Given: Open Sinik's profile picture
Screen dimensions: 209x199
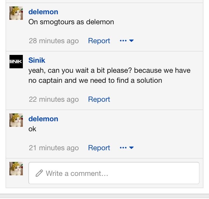Looking at the screenshot, I should [16, 62].
